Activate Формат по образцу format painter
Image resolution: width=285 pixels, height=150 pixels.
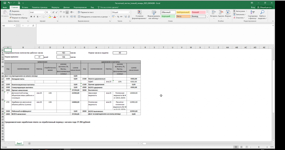(18, 18)
